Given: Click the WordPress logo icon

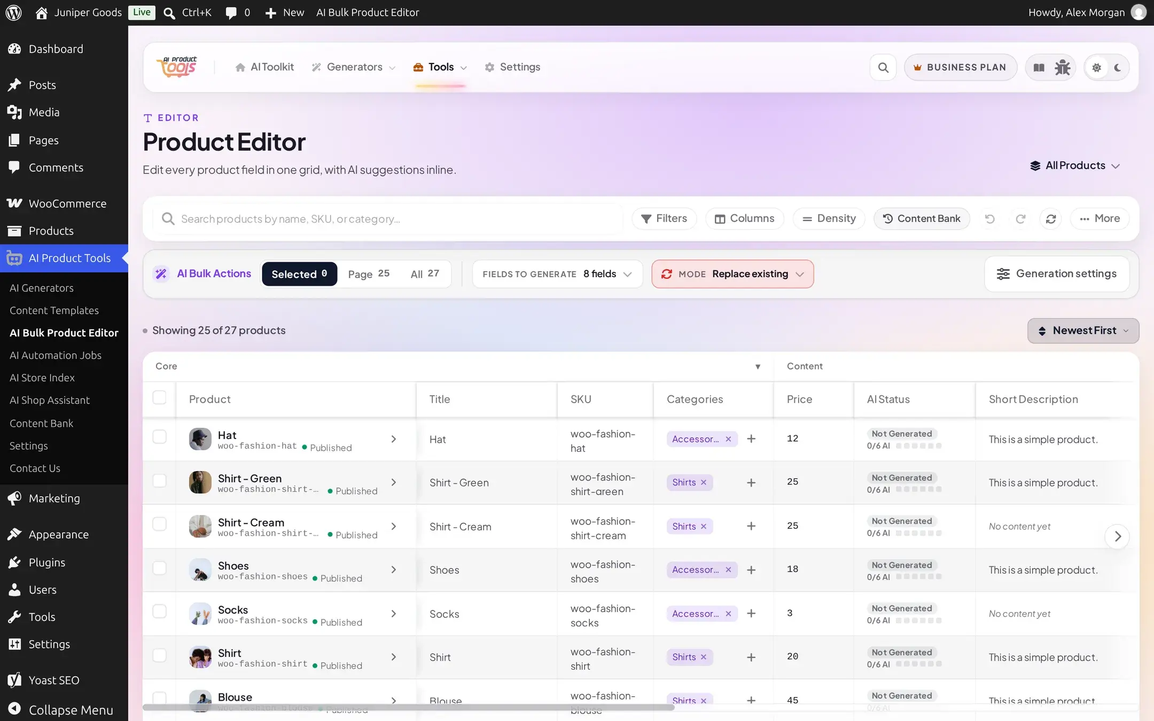Looking at the screenshot, I should point(13,12).
